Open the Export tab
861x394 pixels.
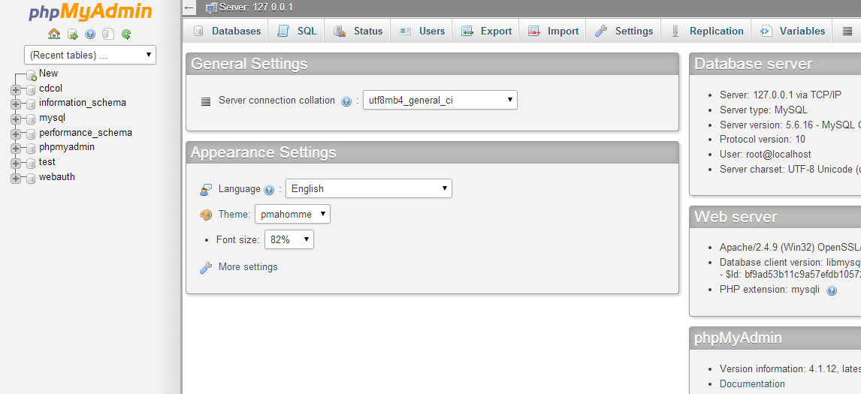point(485,32)
